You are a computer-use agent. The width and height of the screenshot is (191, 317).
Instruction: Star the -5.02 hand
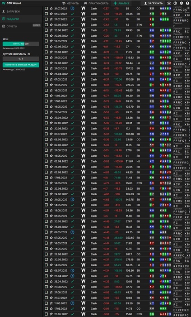[51, 161]
